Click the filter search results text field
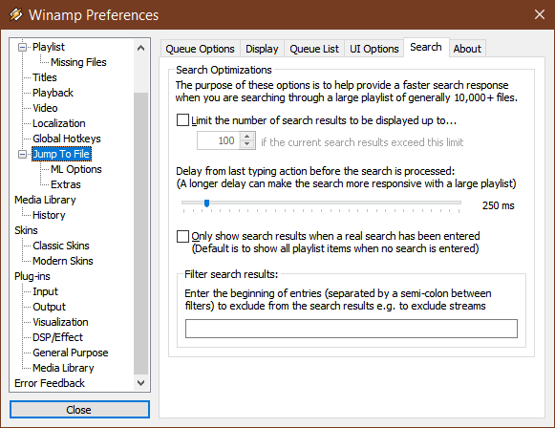This screenshot has width=555, height=428. pyautogui.click(x=352, y=329)
